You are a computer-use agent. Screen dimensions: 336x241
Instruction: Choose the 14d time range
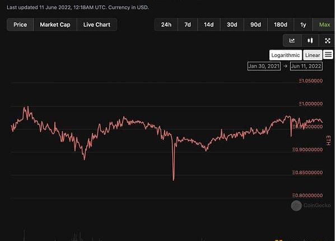point(209,25)
